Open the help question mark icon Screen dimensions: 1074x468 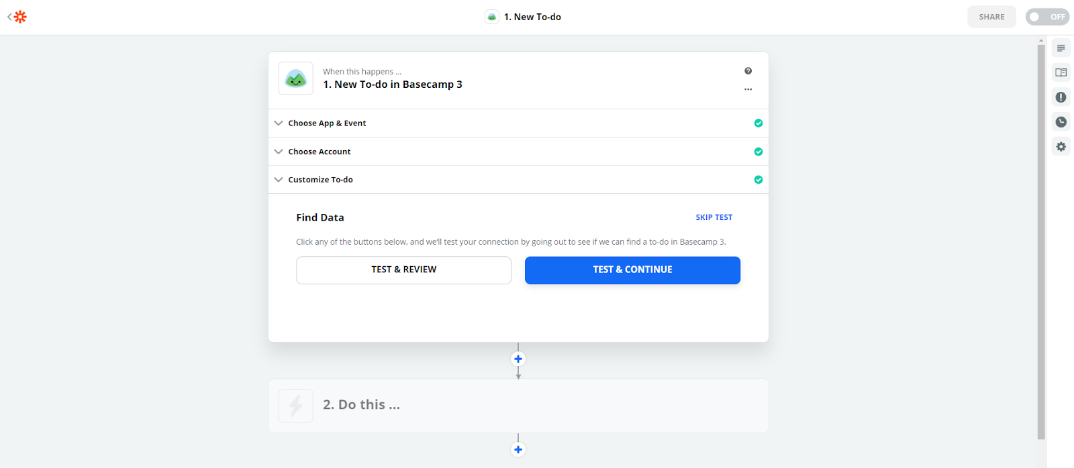tap(748, 71)
